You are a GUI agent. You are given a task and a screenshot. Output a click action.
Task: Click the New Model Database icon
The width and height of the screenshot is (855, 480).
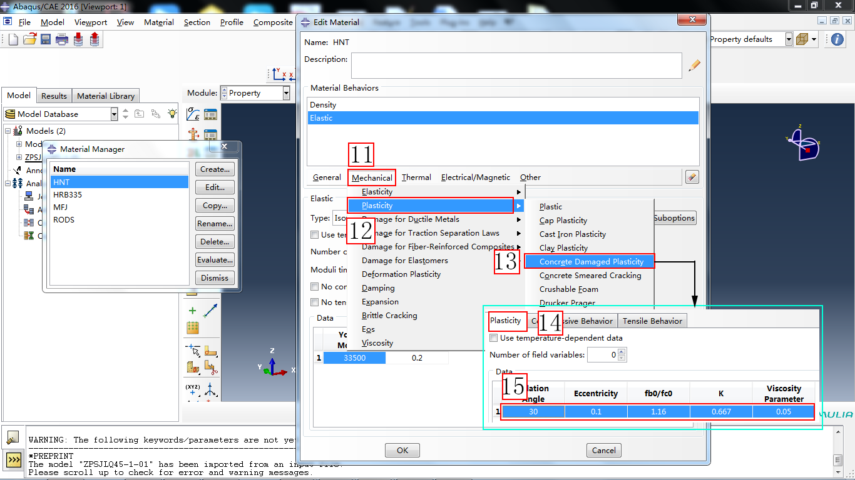tap(13, 39)
